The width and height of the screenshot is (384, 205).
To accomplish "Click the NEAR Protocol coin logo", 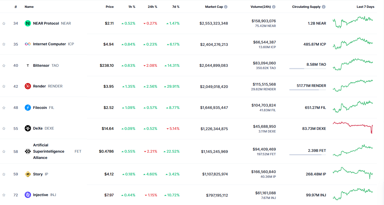I will pyautogui.click(x=28, y=23).
